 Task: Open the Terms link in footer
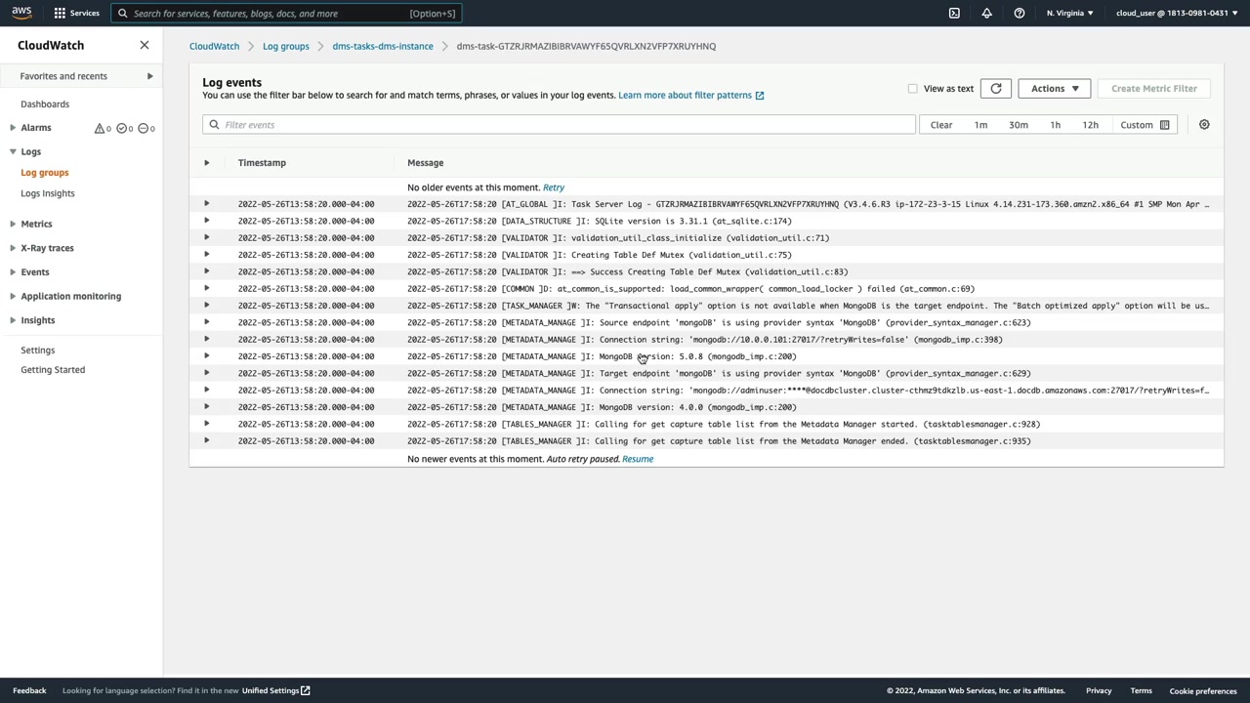tap(1141, 690)
